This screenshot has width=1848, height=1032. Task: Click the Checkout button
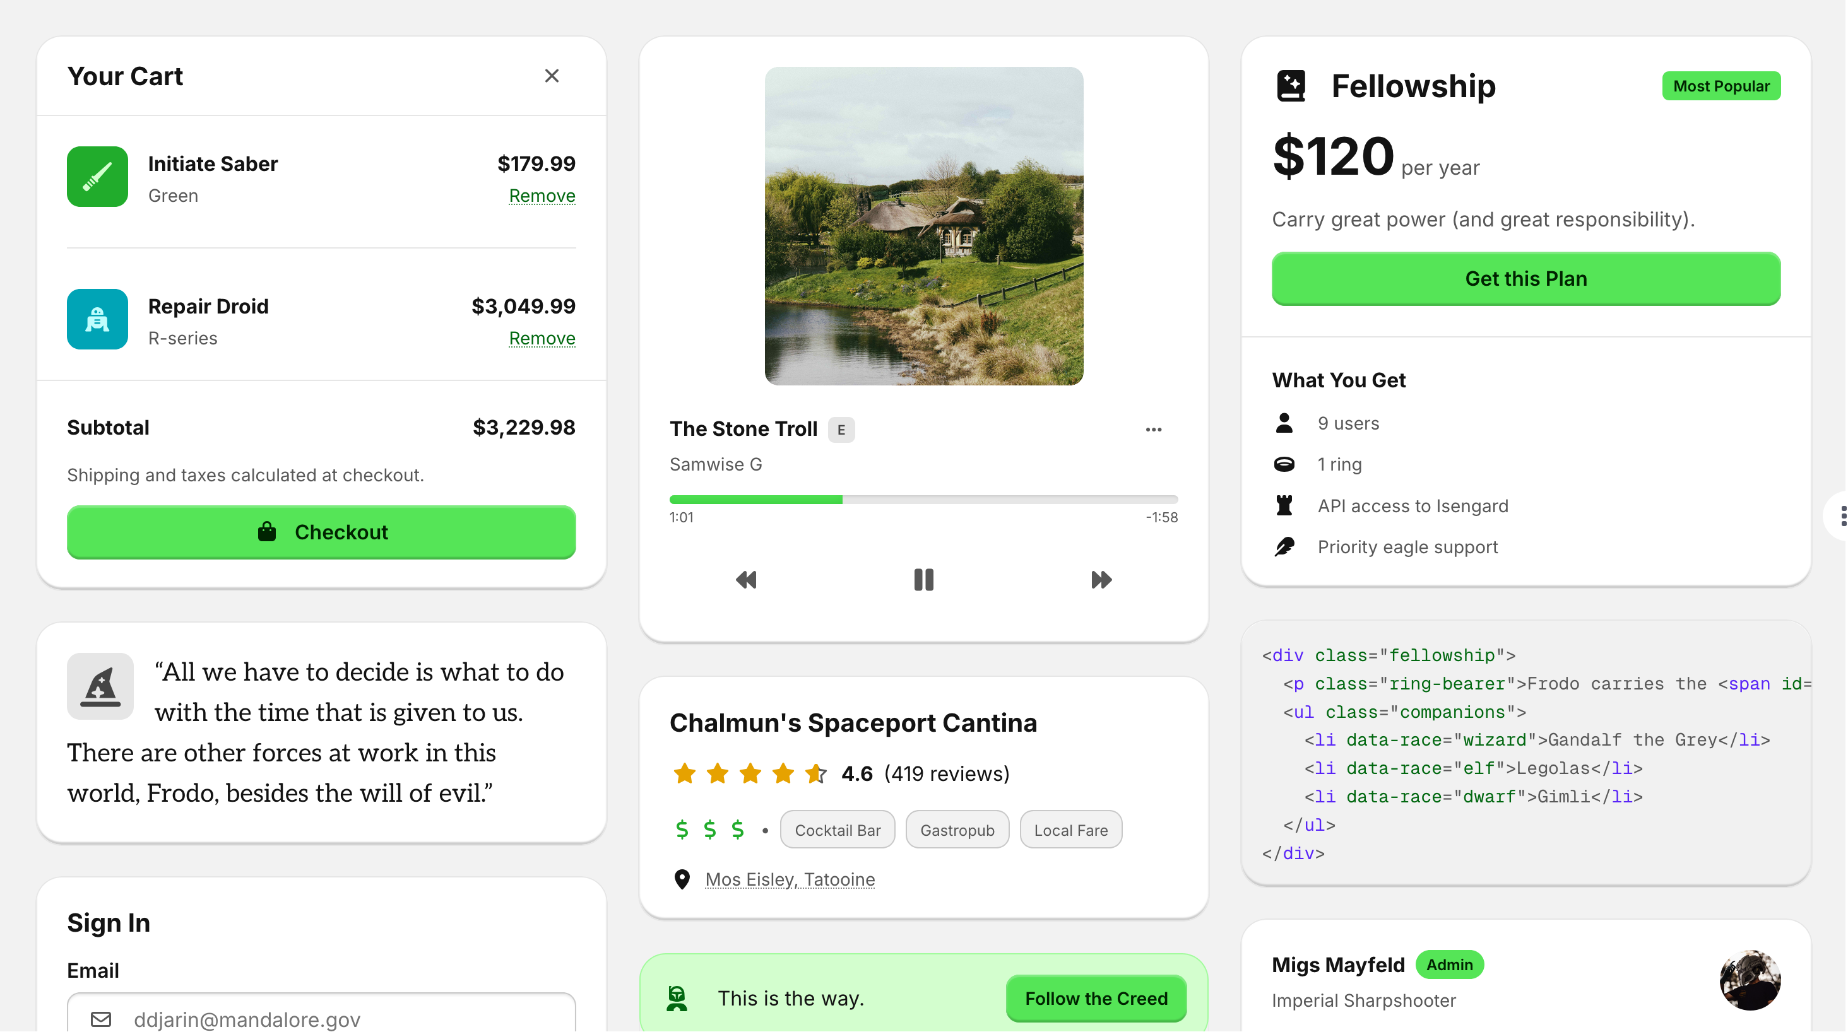321,532
